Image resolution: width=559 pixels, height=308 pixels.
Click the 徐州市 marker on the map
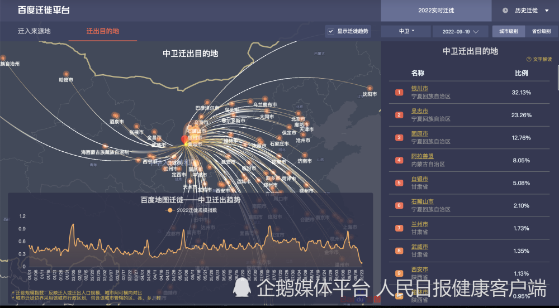(306, 185)
